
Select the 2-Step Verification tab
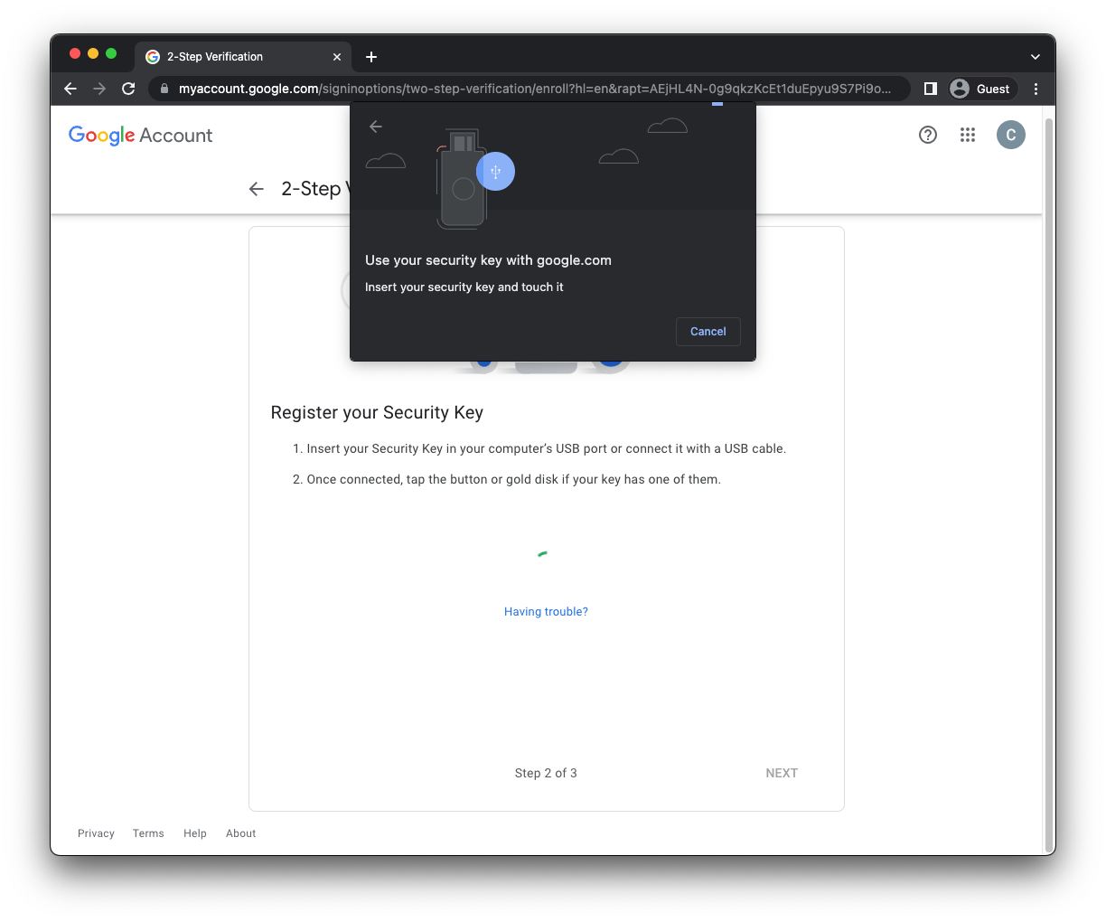tap(243, 57)
